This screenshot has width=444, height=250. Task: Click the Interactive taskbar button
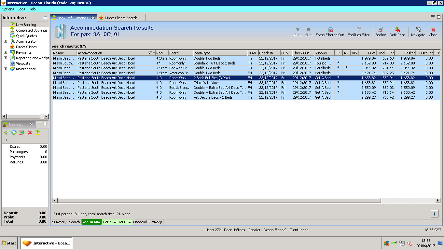click(47, 243)
